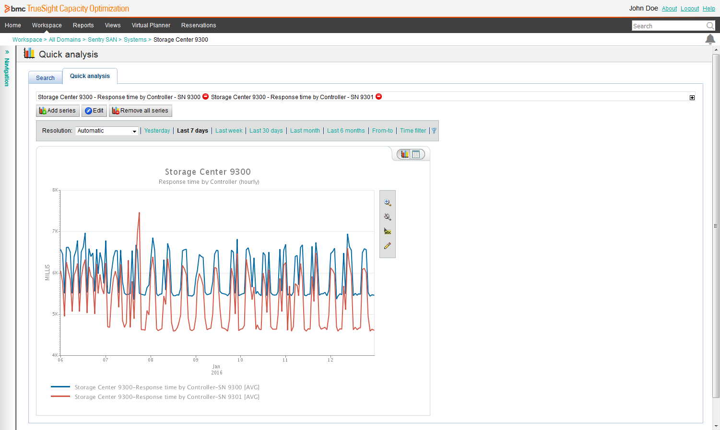Click the blue SN 9300 legend swatch
The image size is (720, 430).
coord(60,387)
